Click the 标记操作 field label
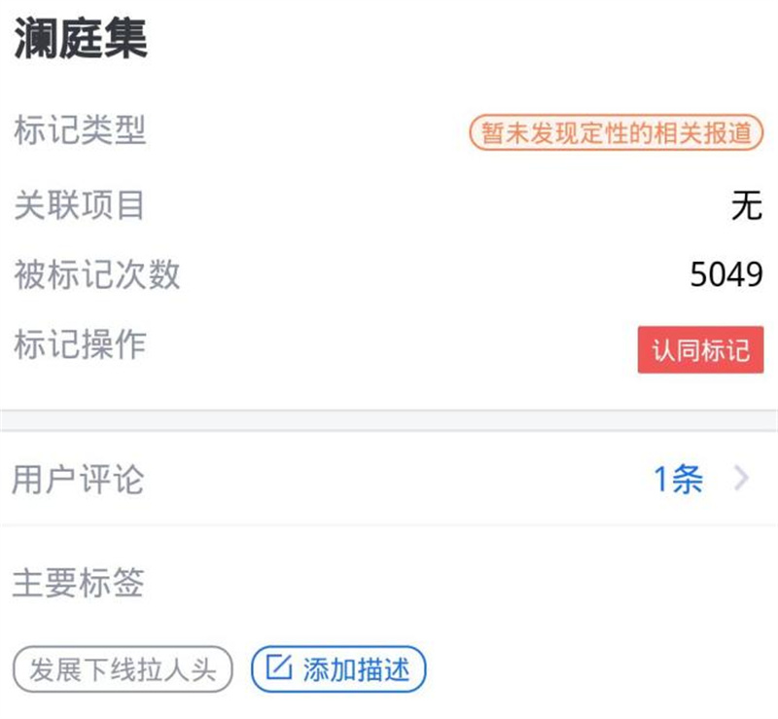Screen dimensions: 778x719 click(80, 344)
